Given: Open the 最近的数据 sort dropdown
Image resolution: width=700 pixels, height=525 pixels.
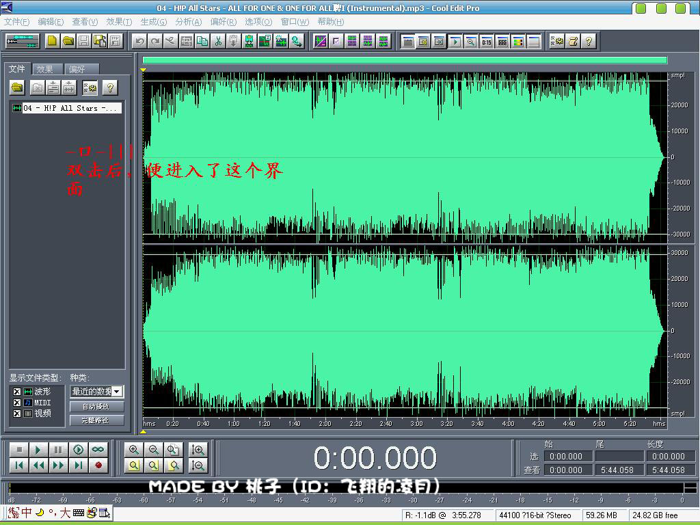Looking at the screenshot, I should (118, 392).
